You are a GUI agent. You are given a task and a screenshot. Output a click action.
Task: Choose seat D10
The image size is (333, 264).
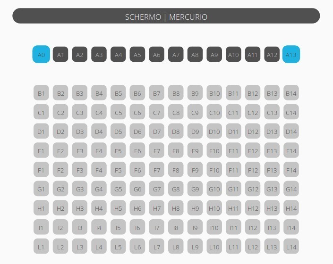pyautogui.click(x=214, y=132)
